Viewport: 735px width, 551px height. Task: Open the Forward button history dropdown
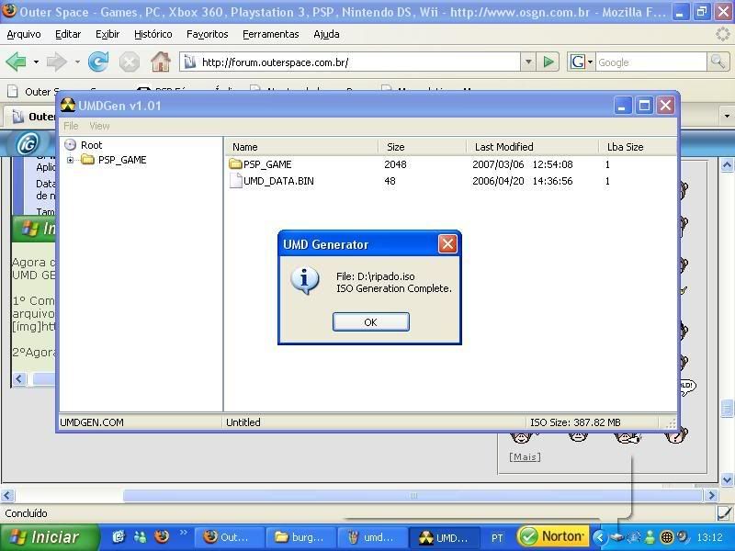77,62
